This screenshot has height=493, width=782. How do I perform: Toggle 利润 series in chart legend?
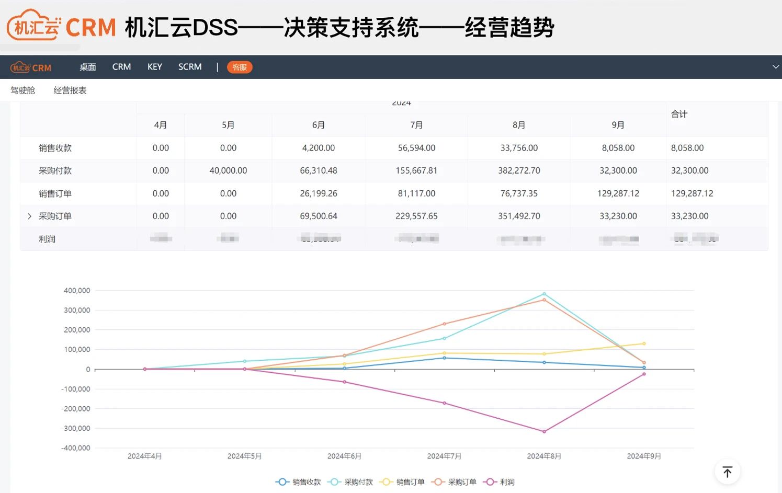tap(498, 482)
